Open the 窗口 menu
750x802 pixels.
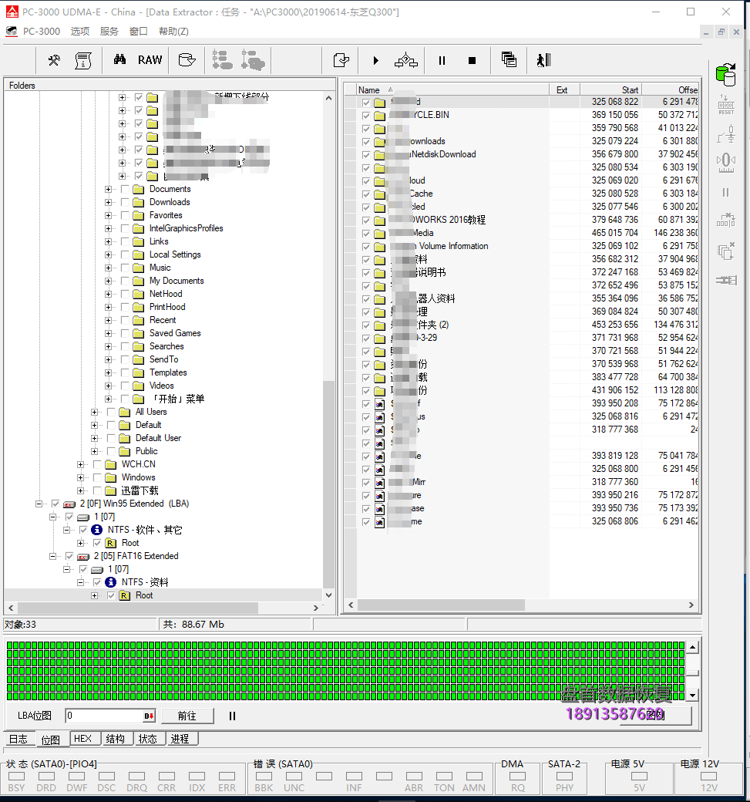[138, 31]
